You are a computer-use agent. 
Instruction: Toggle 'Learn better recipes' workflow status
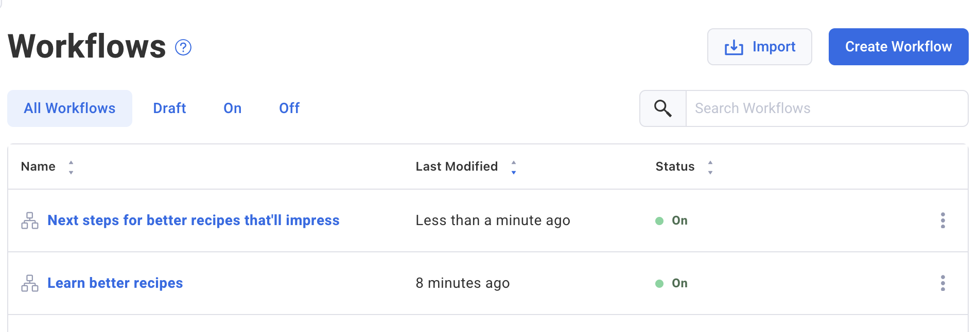(x=679, y=283)
